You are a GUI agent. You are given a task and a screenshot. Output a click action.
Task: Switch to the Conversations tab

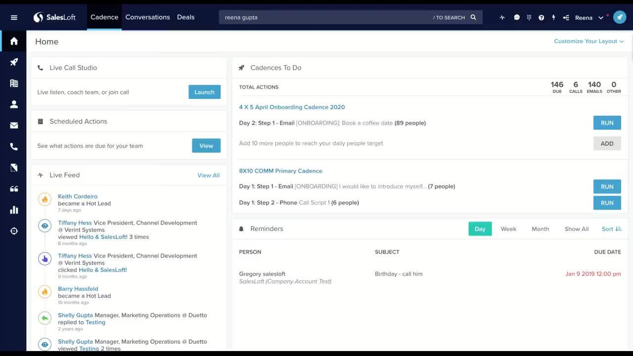coord(147,17)
